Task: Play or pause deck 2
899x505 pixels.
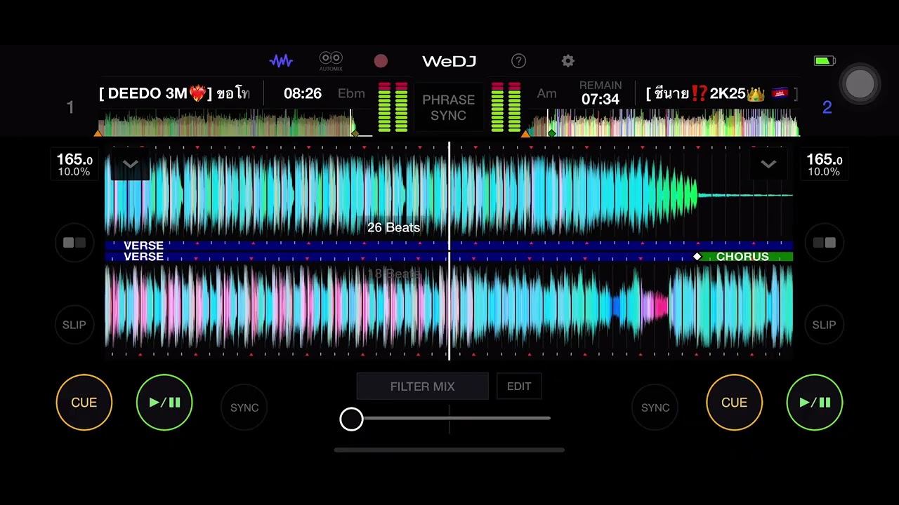Action: [815, 403]
